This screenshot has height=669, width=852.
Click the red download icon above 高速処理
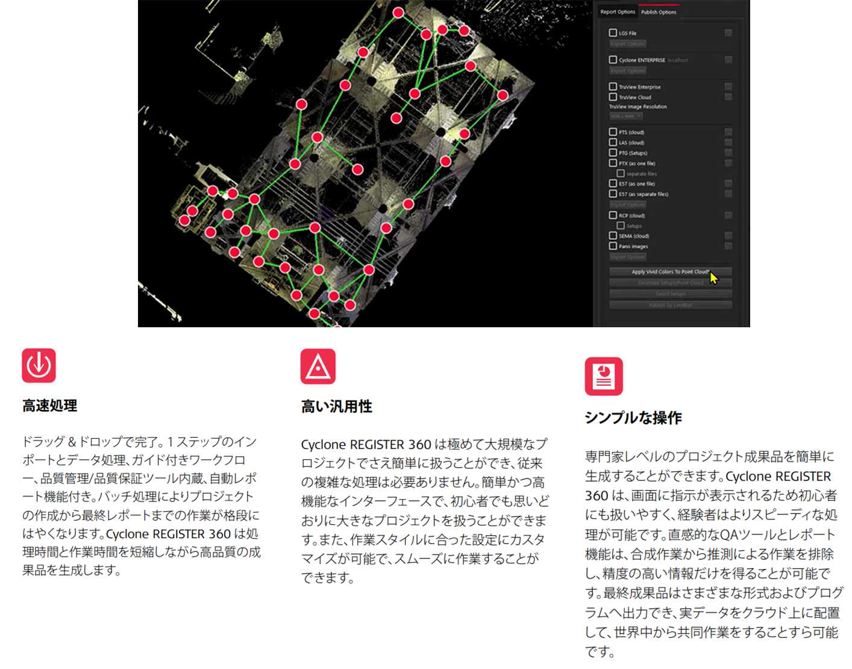pyautogui.click(x=39, y=365)
